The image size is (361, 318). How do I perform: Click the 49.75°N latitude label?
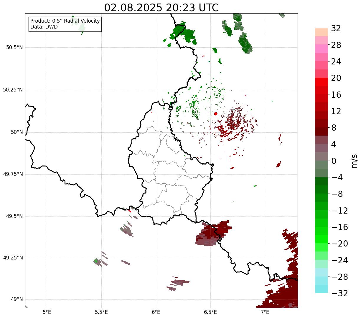click(13, 174)
